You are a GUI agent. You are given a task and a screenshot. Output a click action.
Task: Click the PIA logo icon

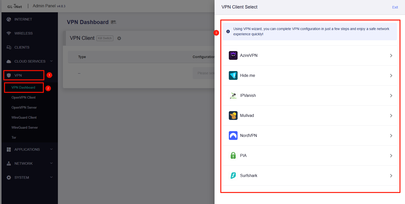tap(233, 156)
